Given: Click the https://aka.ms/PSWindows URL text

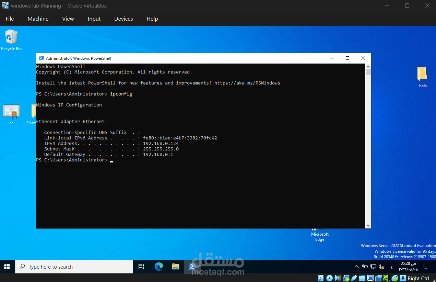Looking at the screenshot, I should click(247, 83).
